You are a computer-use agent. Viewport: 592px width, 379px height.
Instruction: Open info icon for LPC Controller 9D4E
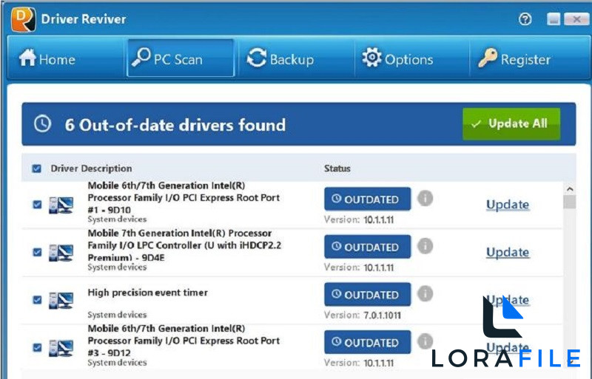(425, 246)
